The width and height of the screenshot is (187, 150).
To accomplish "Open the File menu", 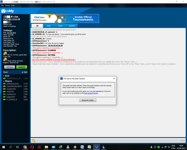I will coord(2,6).
